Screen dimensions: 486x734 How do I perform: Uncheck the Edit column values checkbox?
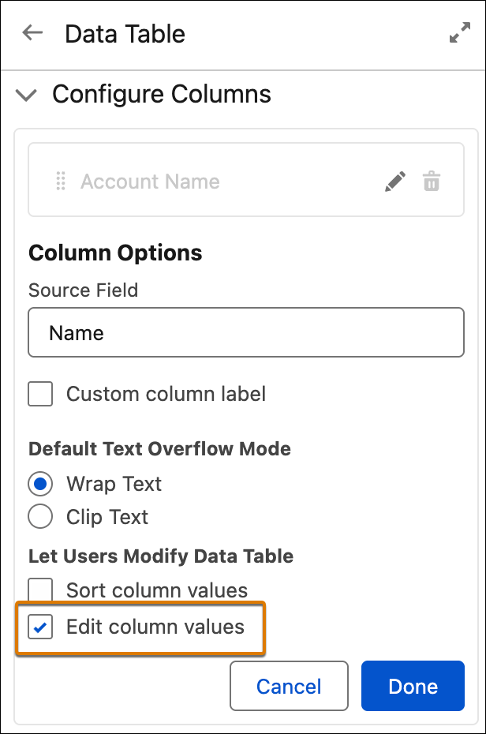click(x=40, y=627)
